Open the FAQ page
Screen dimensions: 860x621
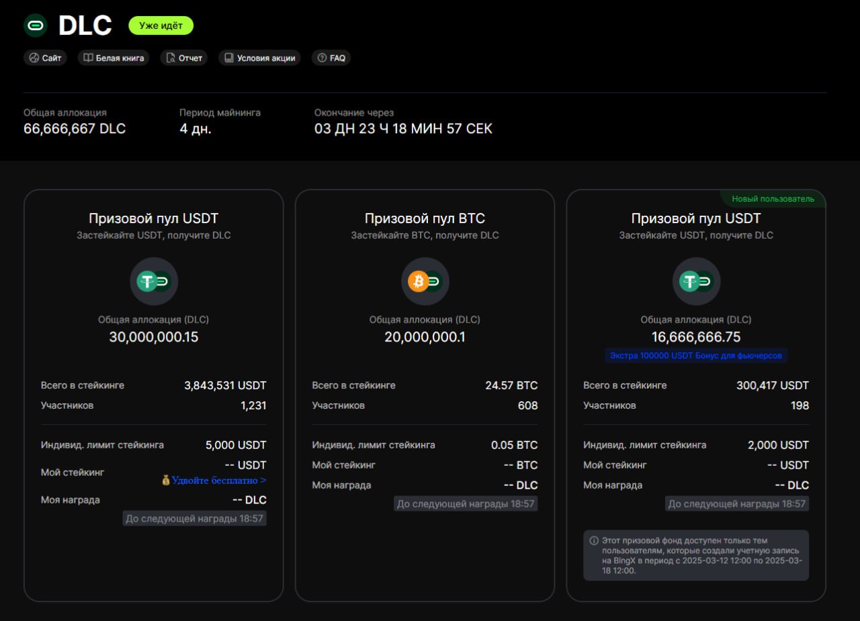point(331,58)
